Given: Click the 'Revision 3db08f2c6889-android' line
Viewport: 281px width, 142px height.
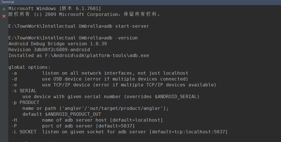Looking at the screenshot, I should (49, 50).
